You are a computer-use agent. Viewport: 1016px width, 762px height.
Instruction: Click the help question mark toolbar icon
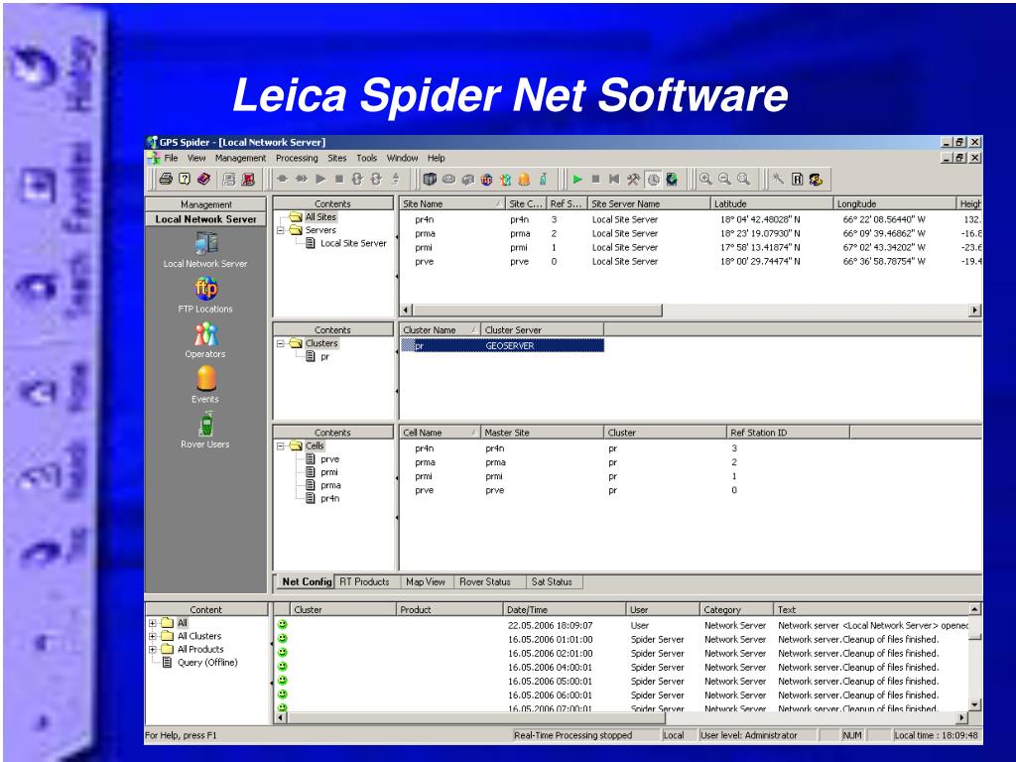pos(185,179)
